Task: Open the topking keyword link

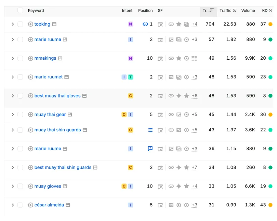Action: (42, 24)
